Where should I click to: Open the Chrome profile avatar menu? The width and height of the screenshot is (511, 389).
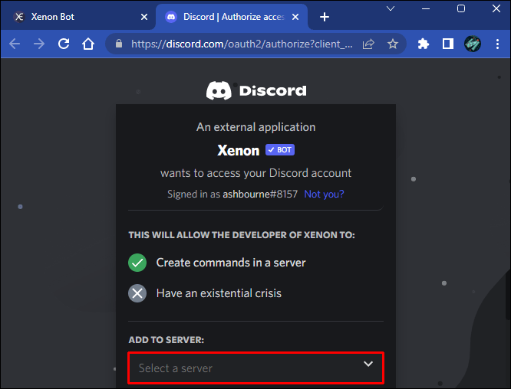472,44
